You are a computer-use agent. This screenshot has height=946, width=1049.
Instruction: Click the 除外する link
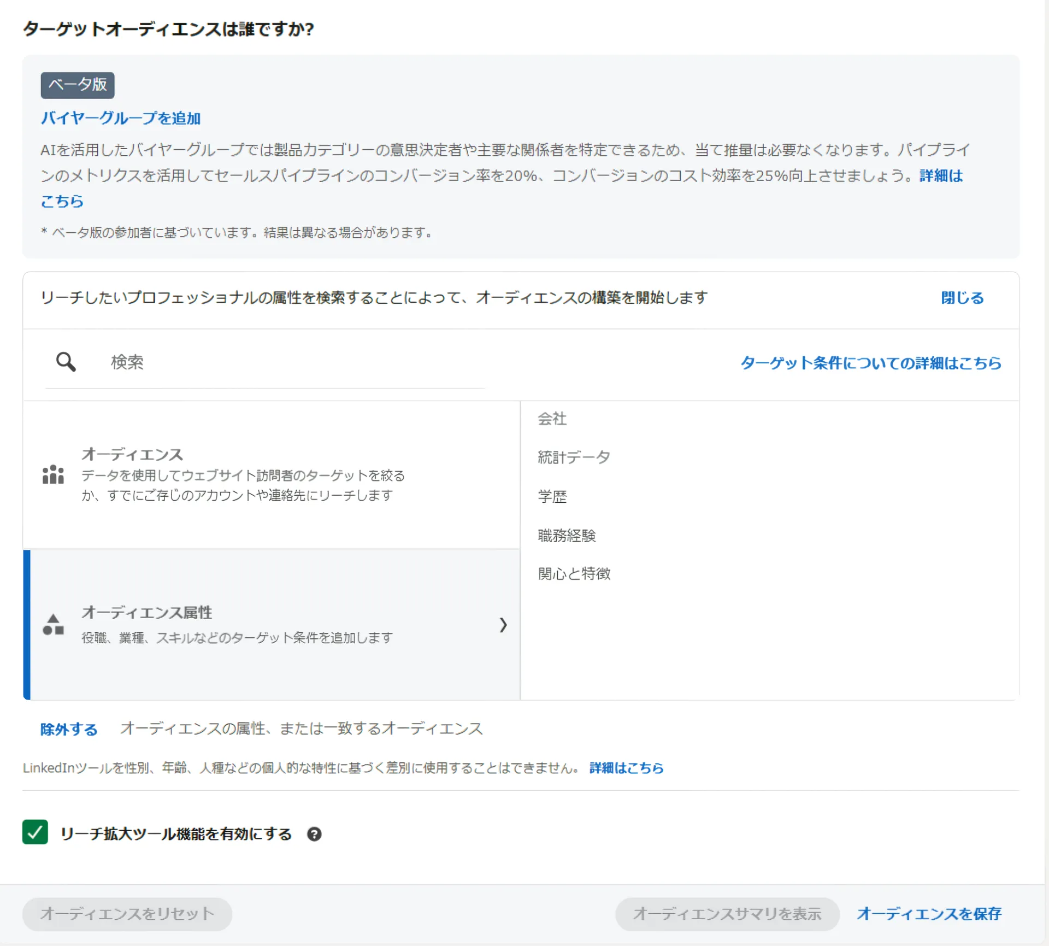coord(69,729)
